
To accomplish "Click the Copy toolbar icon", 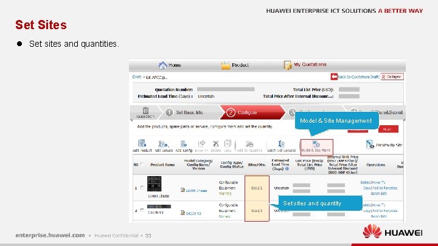I will [x=228, y=146].
